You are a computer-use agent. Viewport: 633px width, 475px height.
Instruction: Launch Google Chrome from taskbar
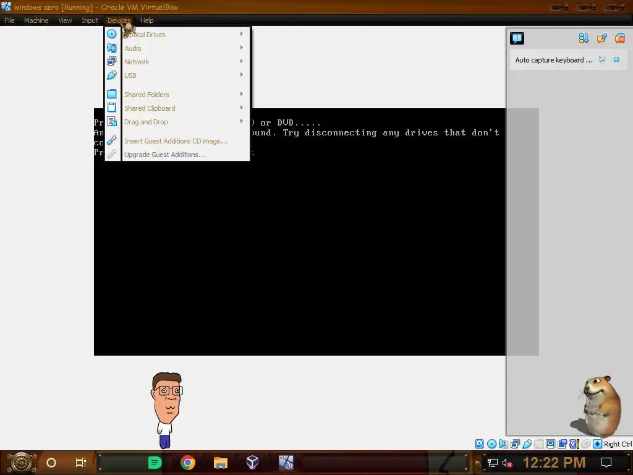(188, 463)
